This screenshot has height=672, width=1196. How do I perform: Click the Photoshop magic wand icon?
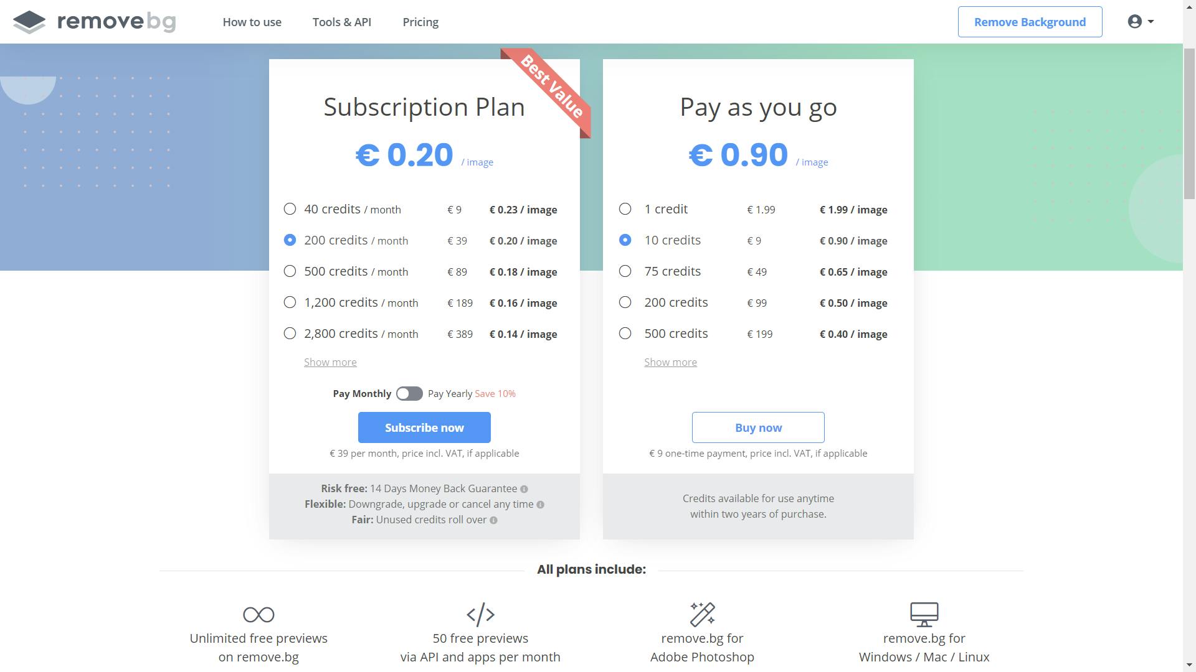(x=702, y=615)
